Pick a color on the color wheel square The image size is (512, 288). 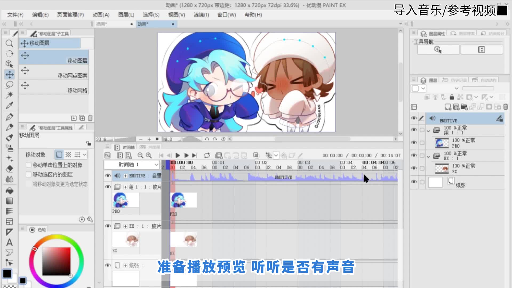click(x=56, y=261)
